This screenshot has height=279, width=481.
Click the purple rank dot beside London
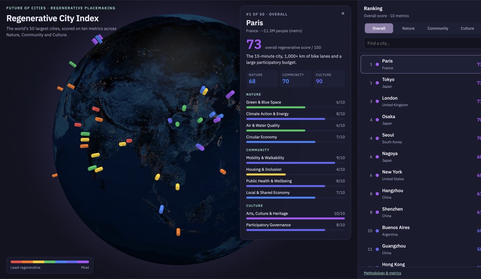tap(377, 101)
